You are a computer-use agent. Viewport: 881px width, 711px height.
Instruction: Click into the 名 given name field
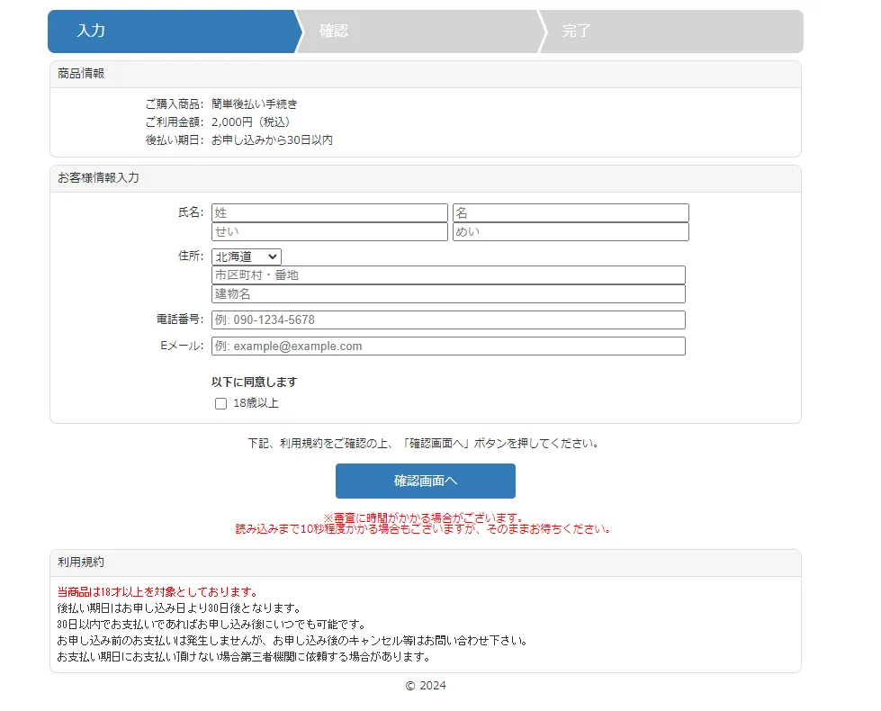coord(571,213)
